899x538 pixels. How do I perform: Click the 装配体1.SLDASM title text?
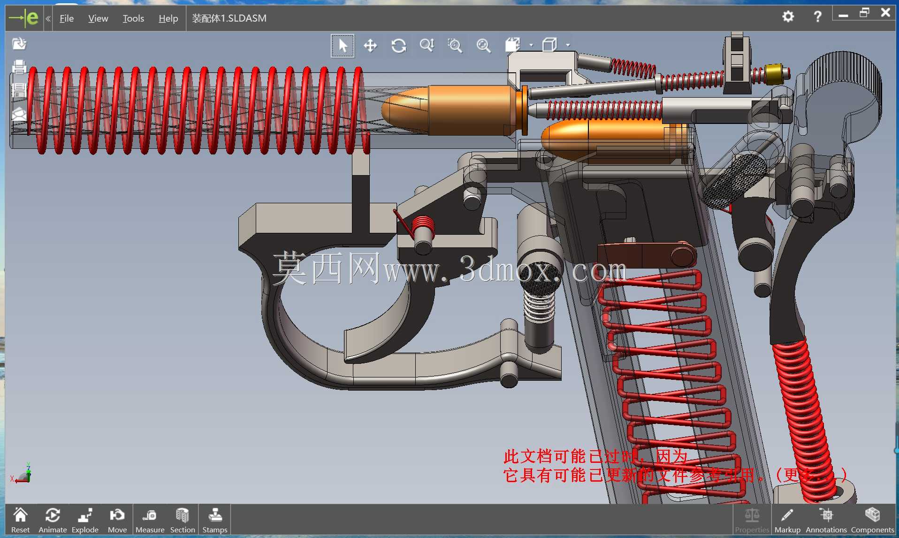point(229,18)
